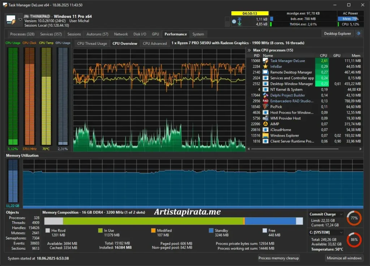The height and width of the screenshot is (266, 370).
Task: Open the Commit Charge dropdown
Action: 342,214
